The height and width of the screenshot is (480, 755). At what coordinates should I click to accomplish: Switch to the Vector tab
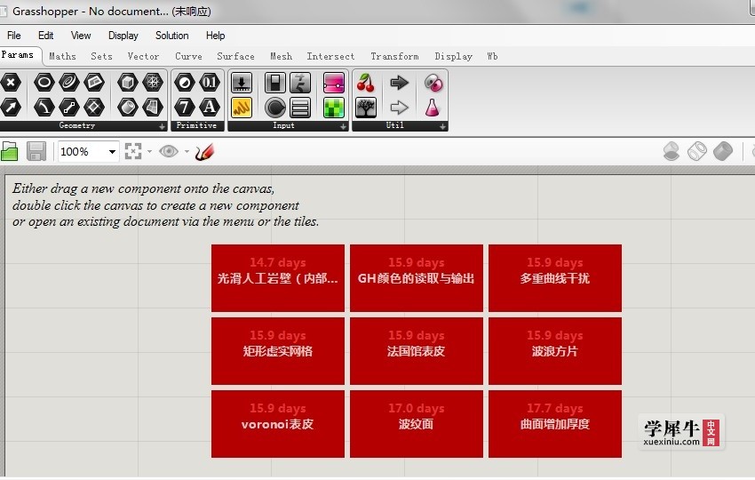143,56
